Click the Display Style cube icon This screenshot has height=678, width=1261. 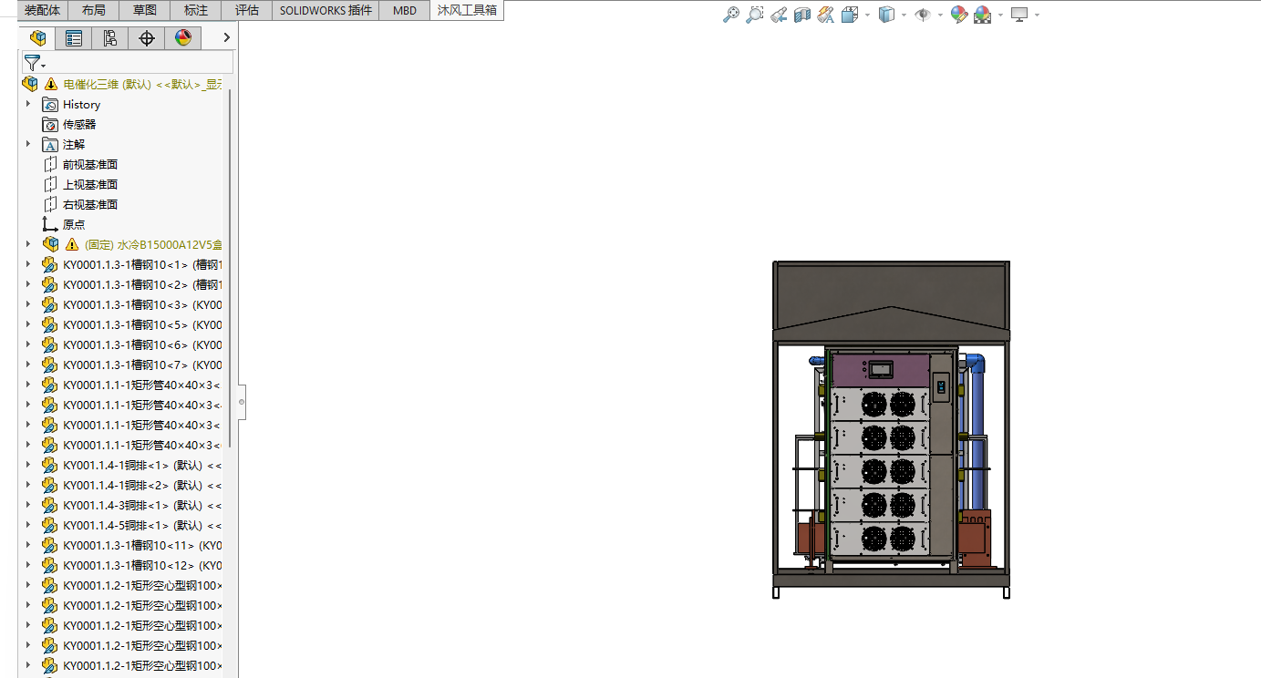[x=886, y=15]
